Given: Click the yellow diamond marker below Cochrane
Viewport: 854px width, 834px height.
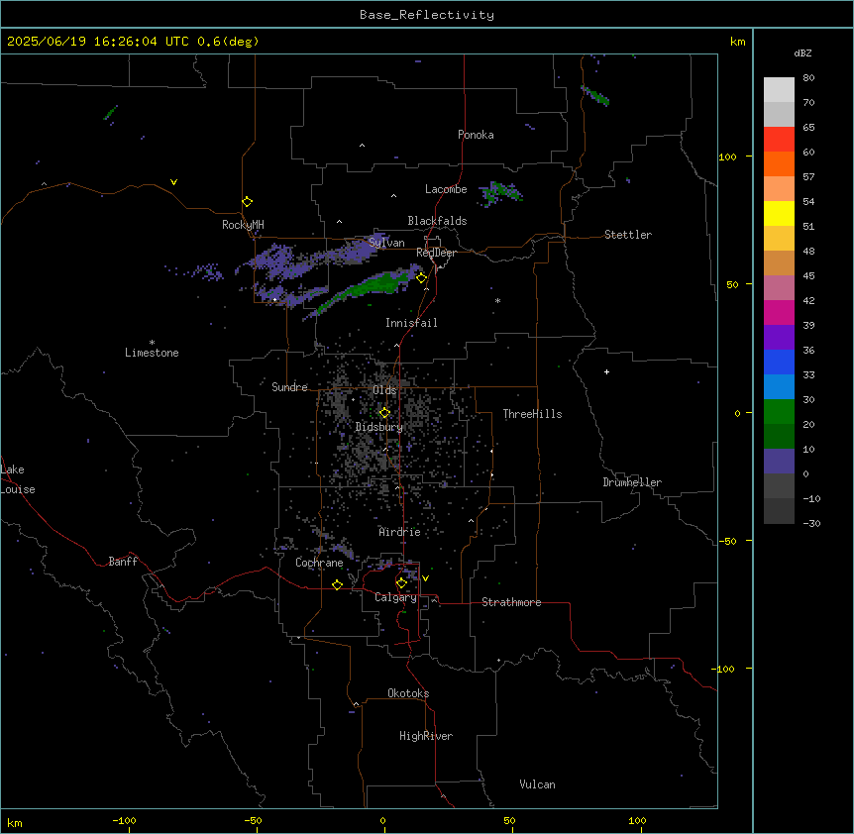Looking at the screenshot, I should pyautogui.click(x=337, y=584).
